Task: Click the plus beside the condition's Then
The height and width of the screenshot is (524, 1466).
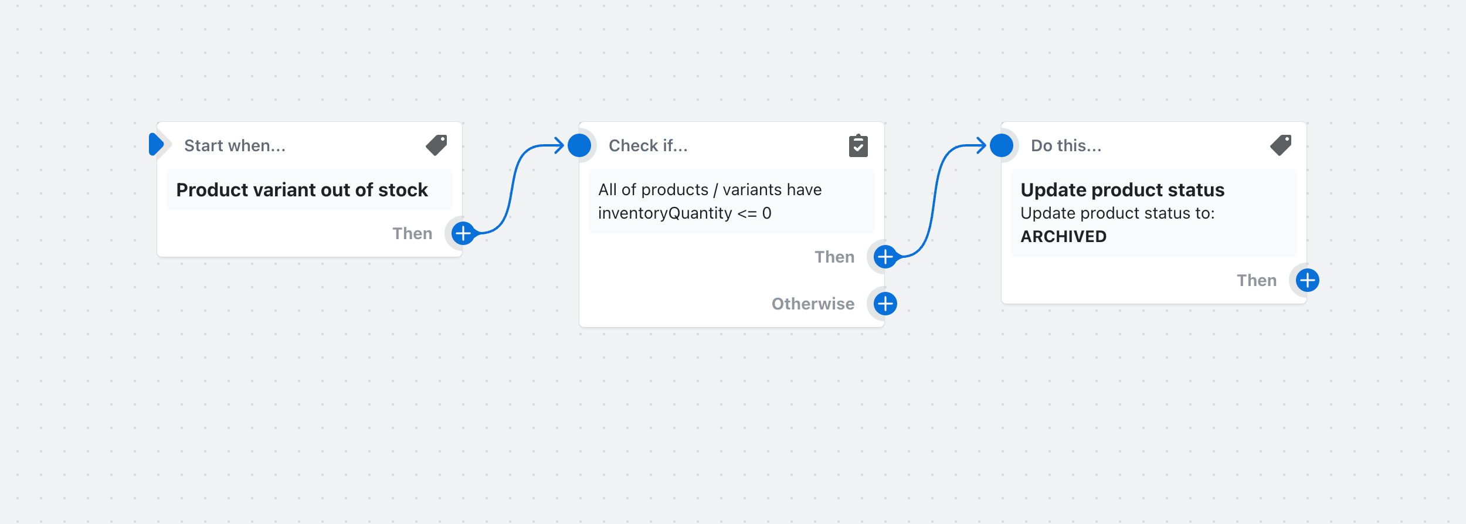Action: 885,257
